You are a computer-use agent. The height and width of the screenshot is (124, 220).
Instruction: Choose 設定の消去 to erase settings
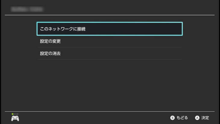click(x=110, y=53)
